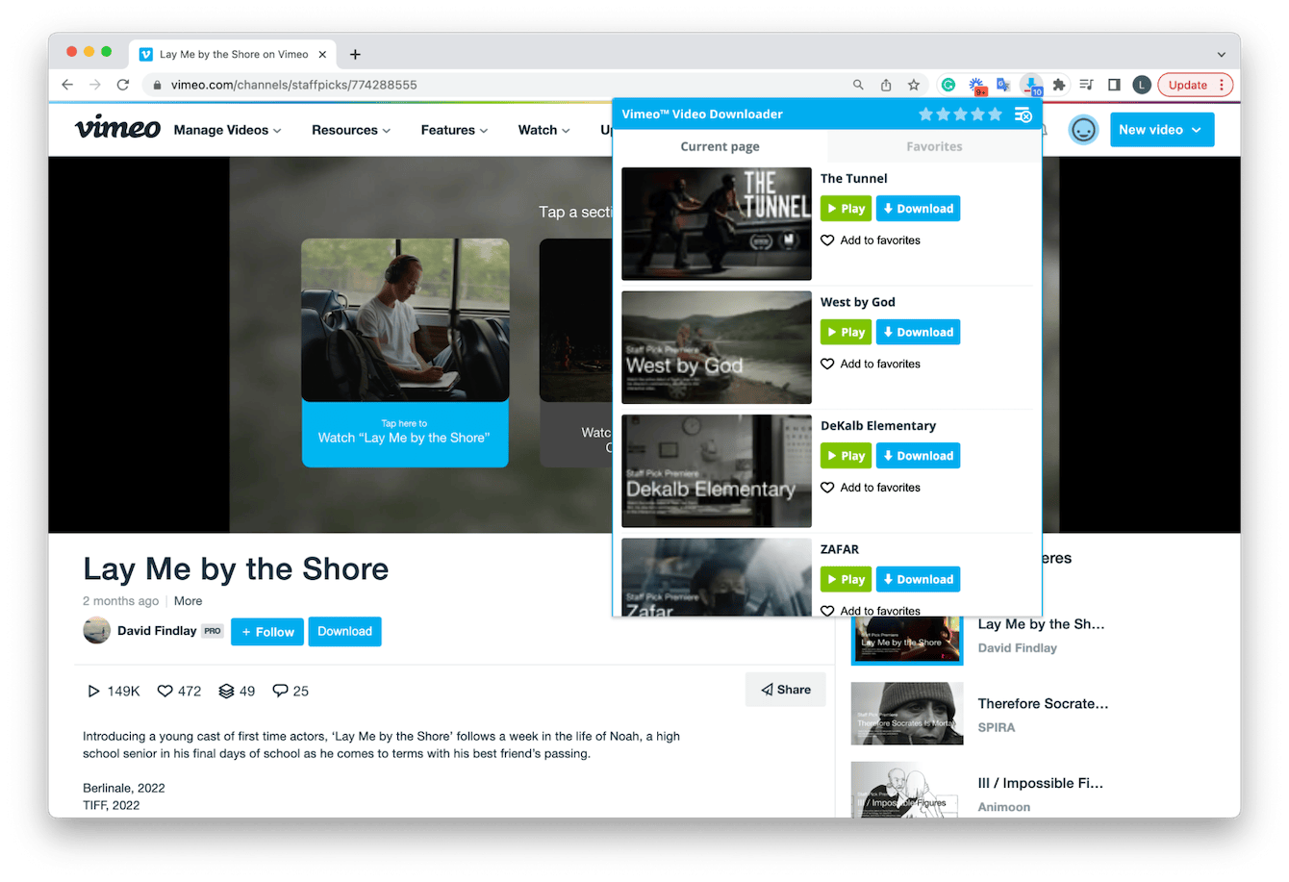Open the Vimeo Video Downloader extension icon

click(1031, 85)
